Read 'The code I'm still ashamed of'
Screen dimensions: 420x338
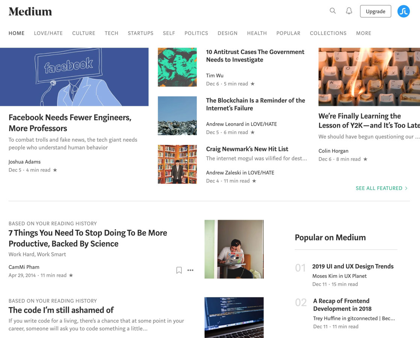tap(61, 310)
